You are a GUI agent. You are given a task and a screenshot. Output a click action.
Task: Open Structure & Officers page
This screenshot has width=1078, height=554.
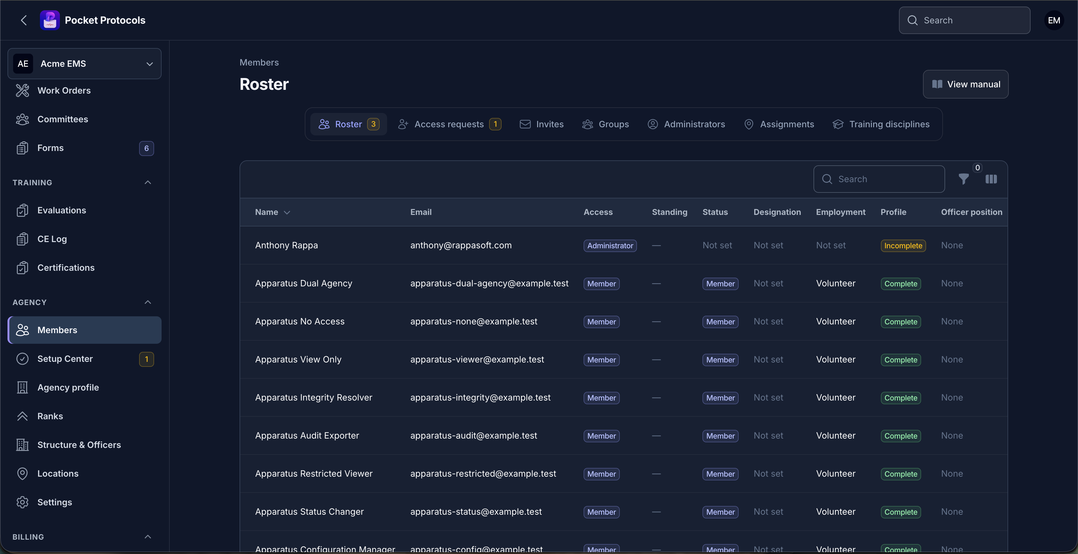tap(85, 445)
